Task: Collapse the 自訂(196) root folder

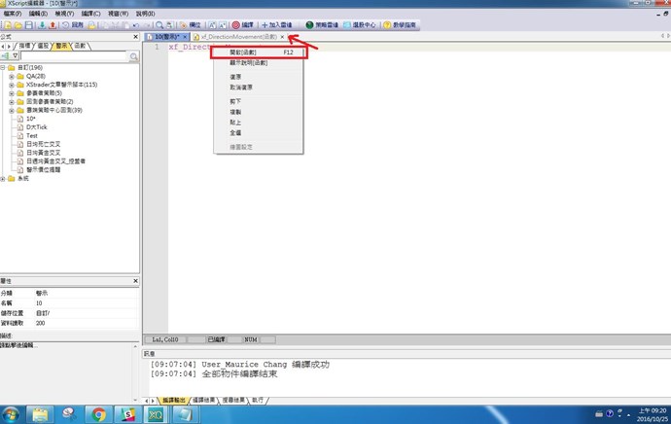Action: click(3, 68)
